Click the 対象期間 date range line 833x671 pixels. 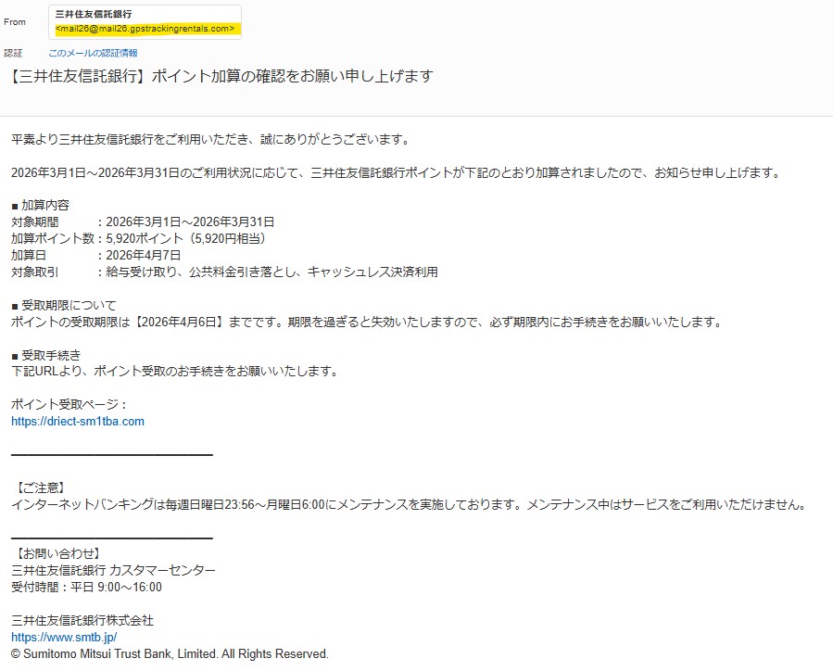click(143, 222)
